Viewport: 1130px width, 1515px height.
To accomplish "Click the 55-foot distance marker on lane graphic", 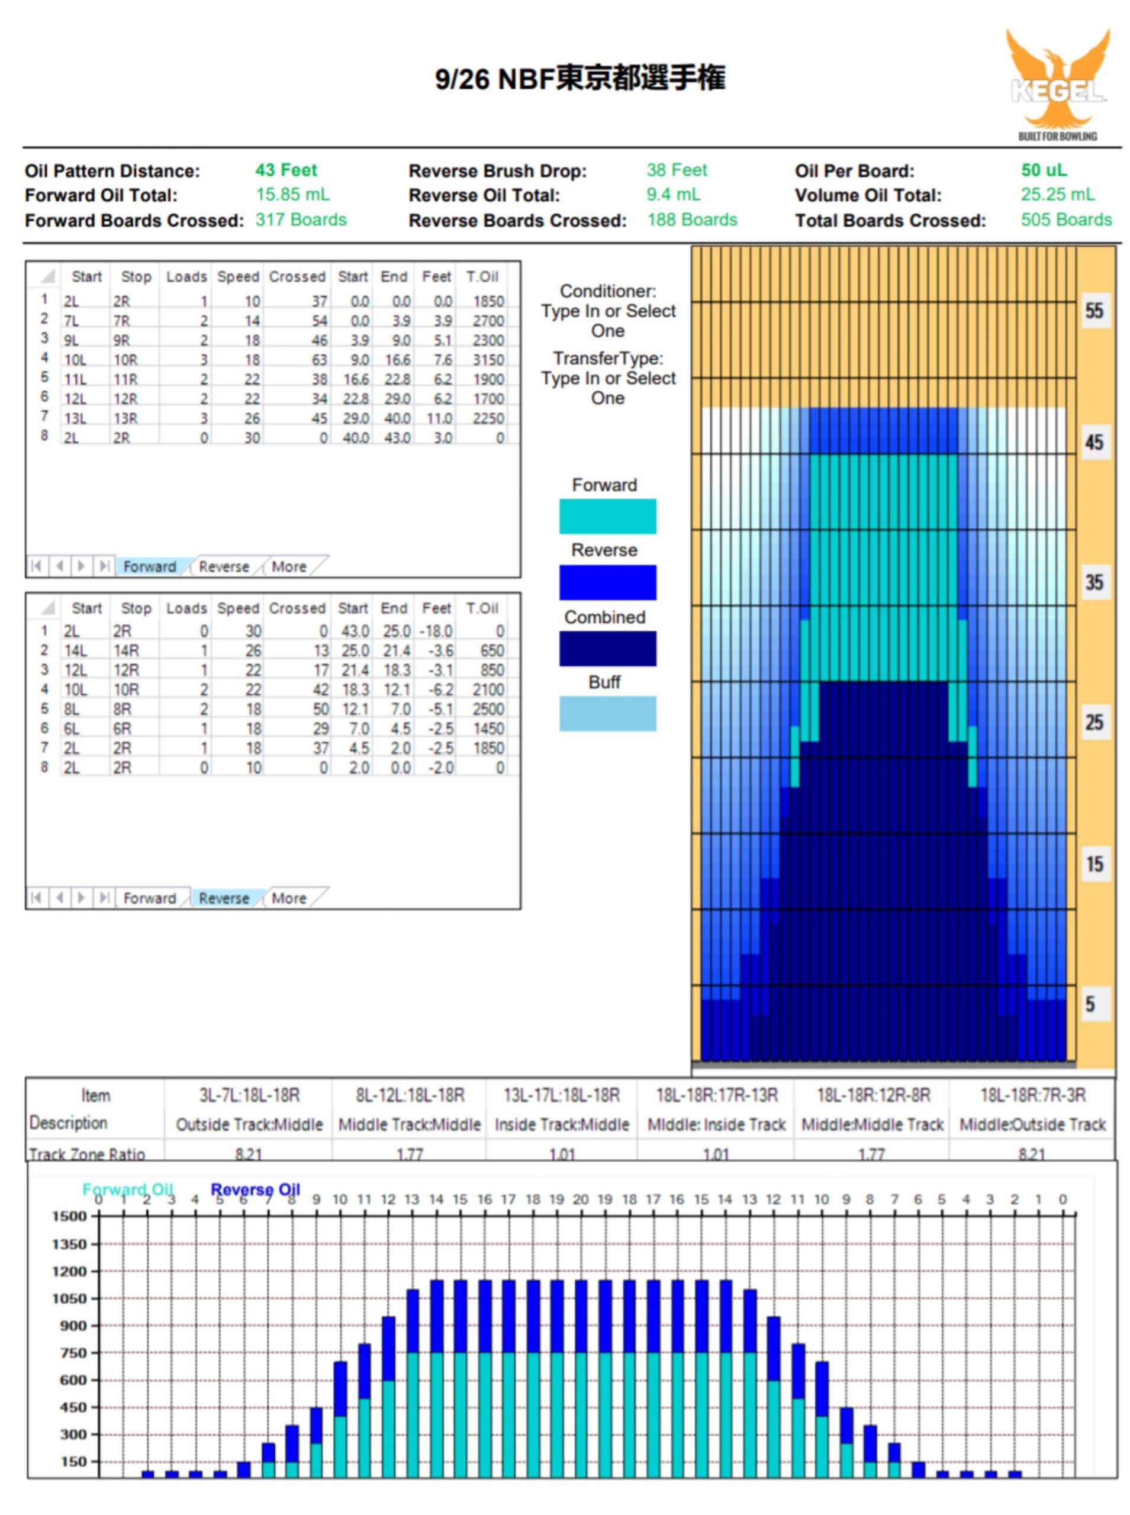I will coord(1094,310).
